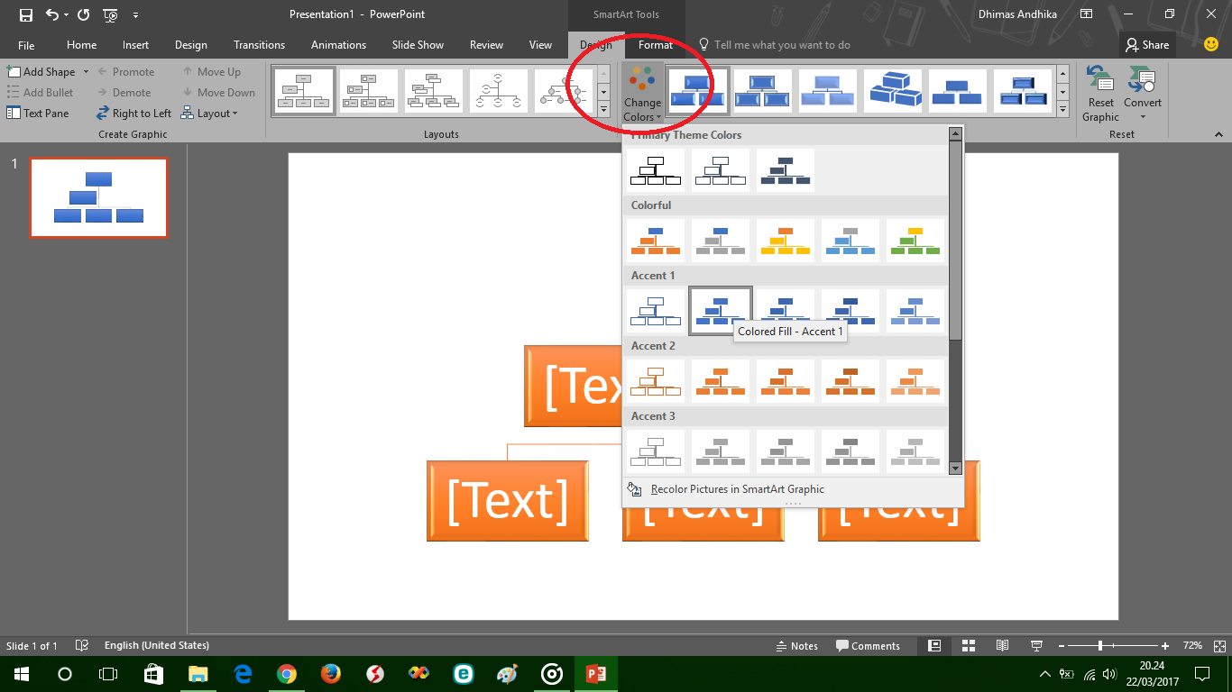Open the Change Colors dropdown button
This screenshot has width=1232, height=692.
(x=642, y=94)
